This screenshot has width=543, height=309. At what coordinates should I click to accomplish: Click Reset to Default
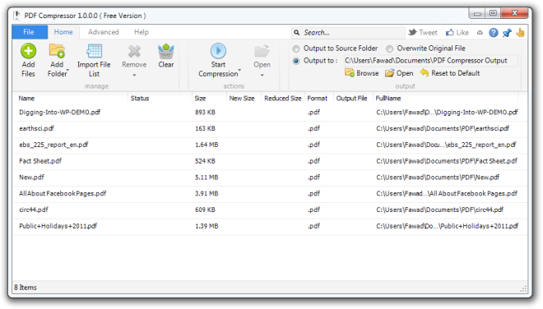pos(450,73)
